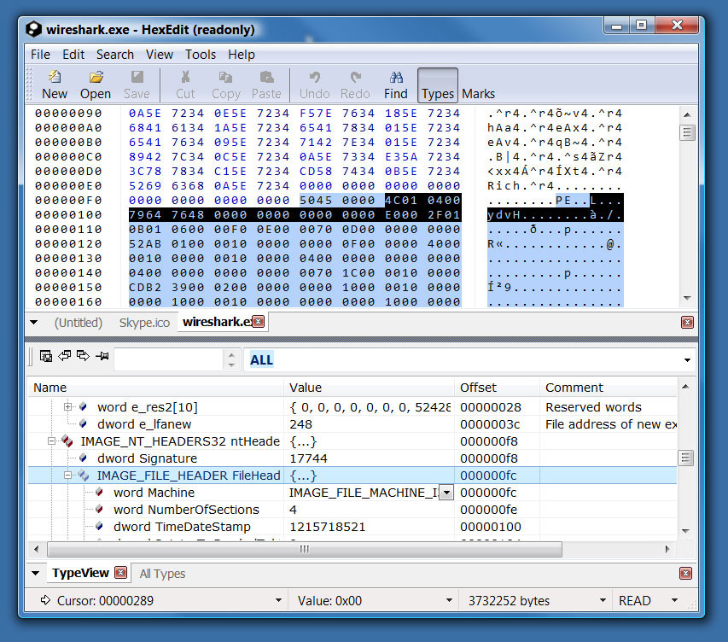
Task: Click the left-arrow TypeView toolbar icon
Action: click(65, 356)
